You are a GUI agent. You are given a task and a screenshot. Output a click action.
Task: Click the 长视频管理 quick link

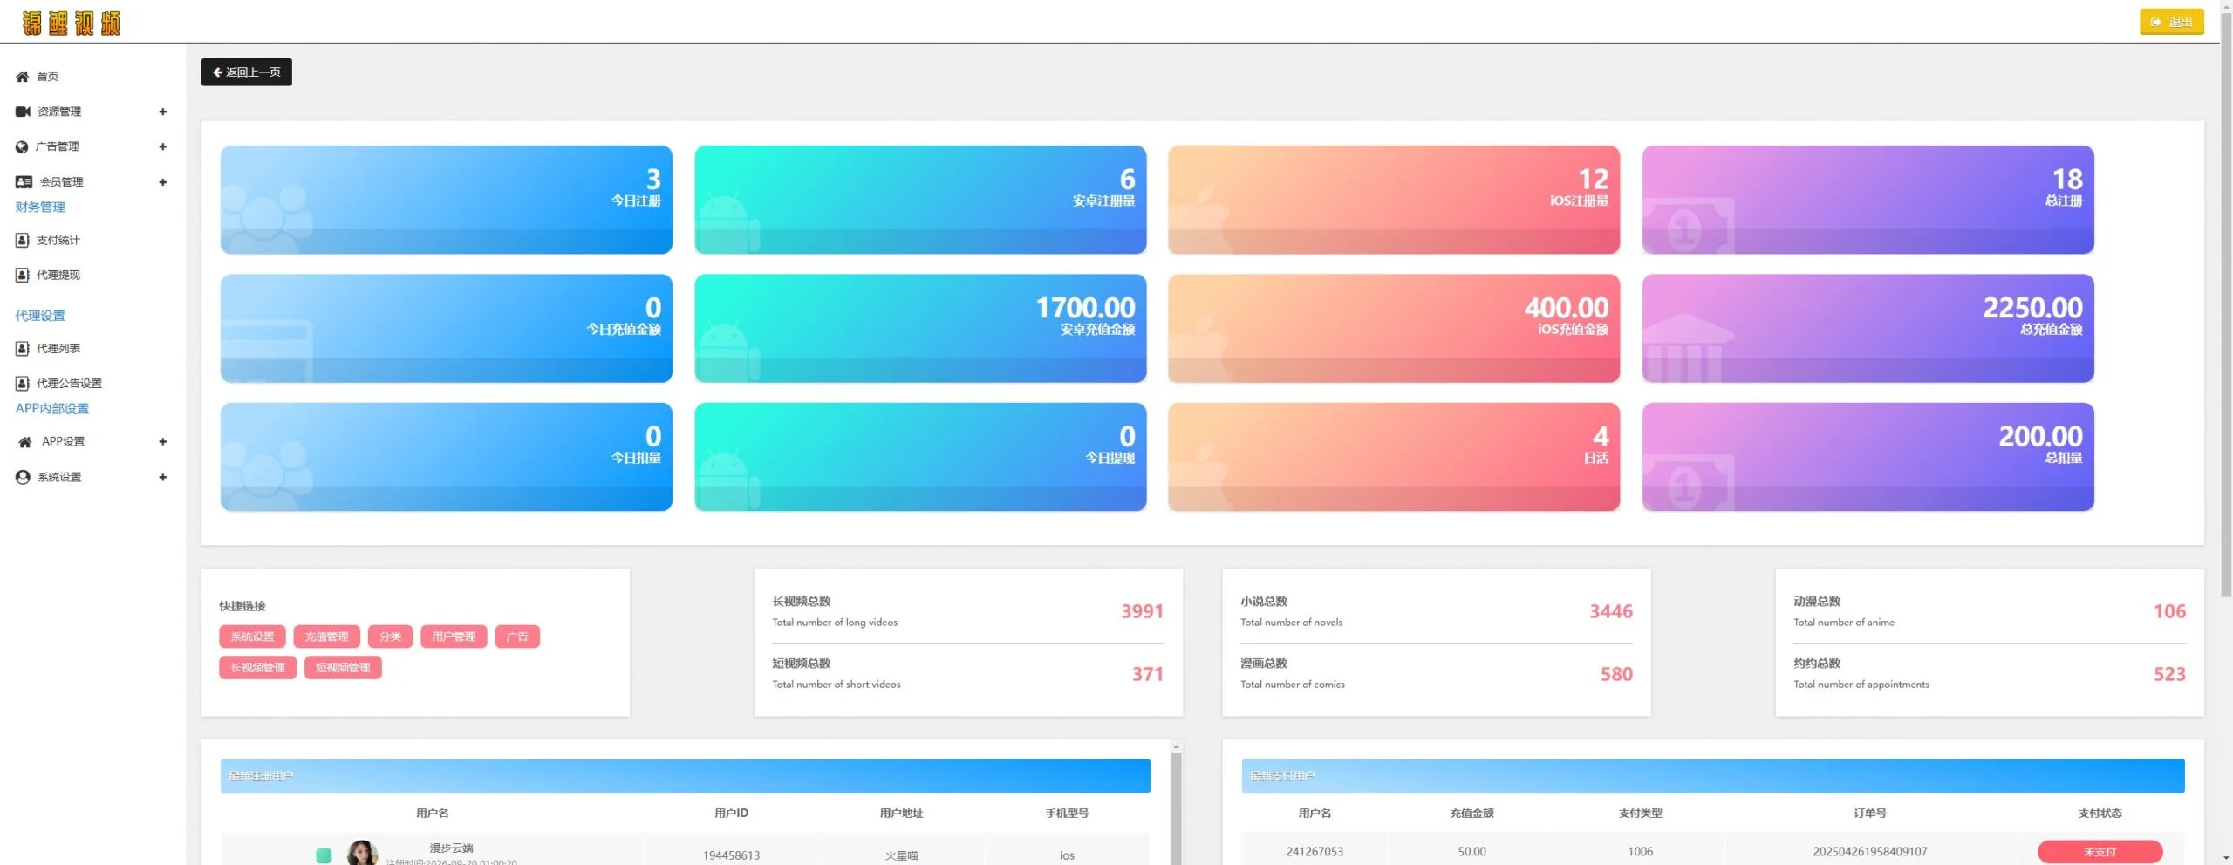pos(257,668)
